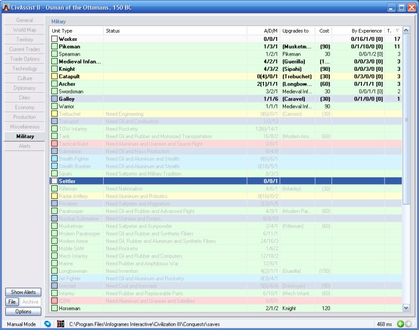Sort by the By Experience column header
Image resolution: width=419 pixels, height=330 pixels.
click(x=358, y=31)
